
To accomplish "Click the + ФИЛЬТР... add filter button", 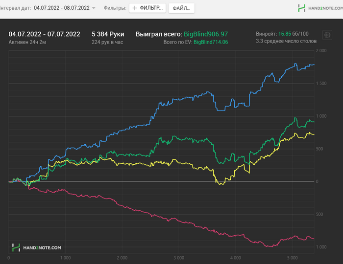I will (147, 8).
